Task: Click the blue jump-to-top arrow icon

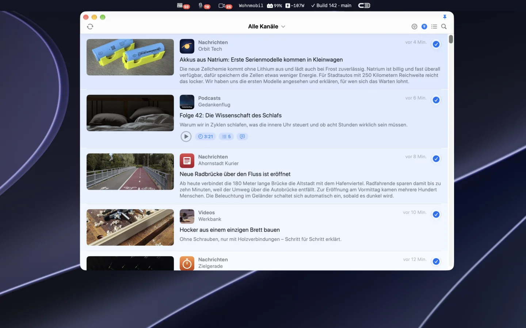Action: (x=424, y=27)
